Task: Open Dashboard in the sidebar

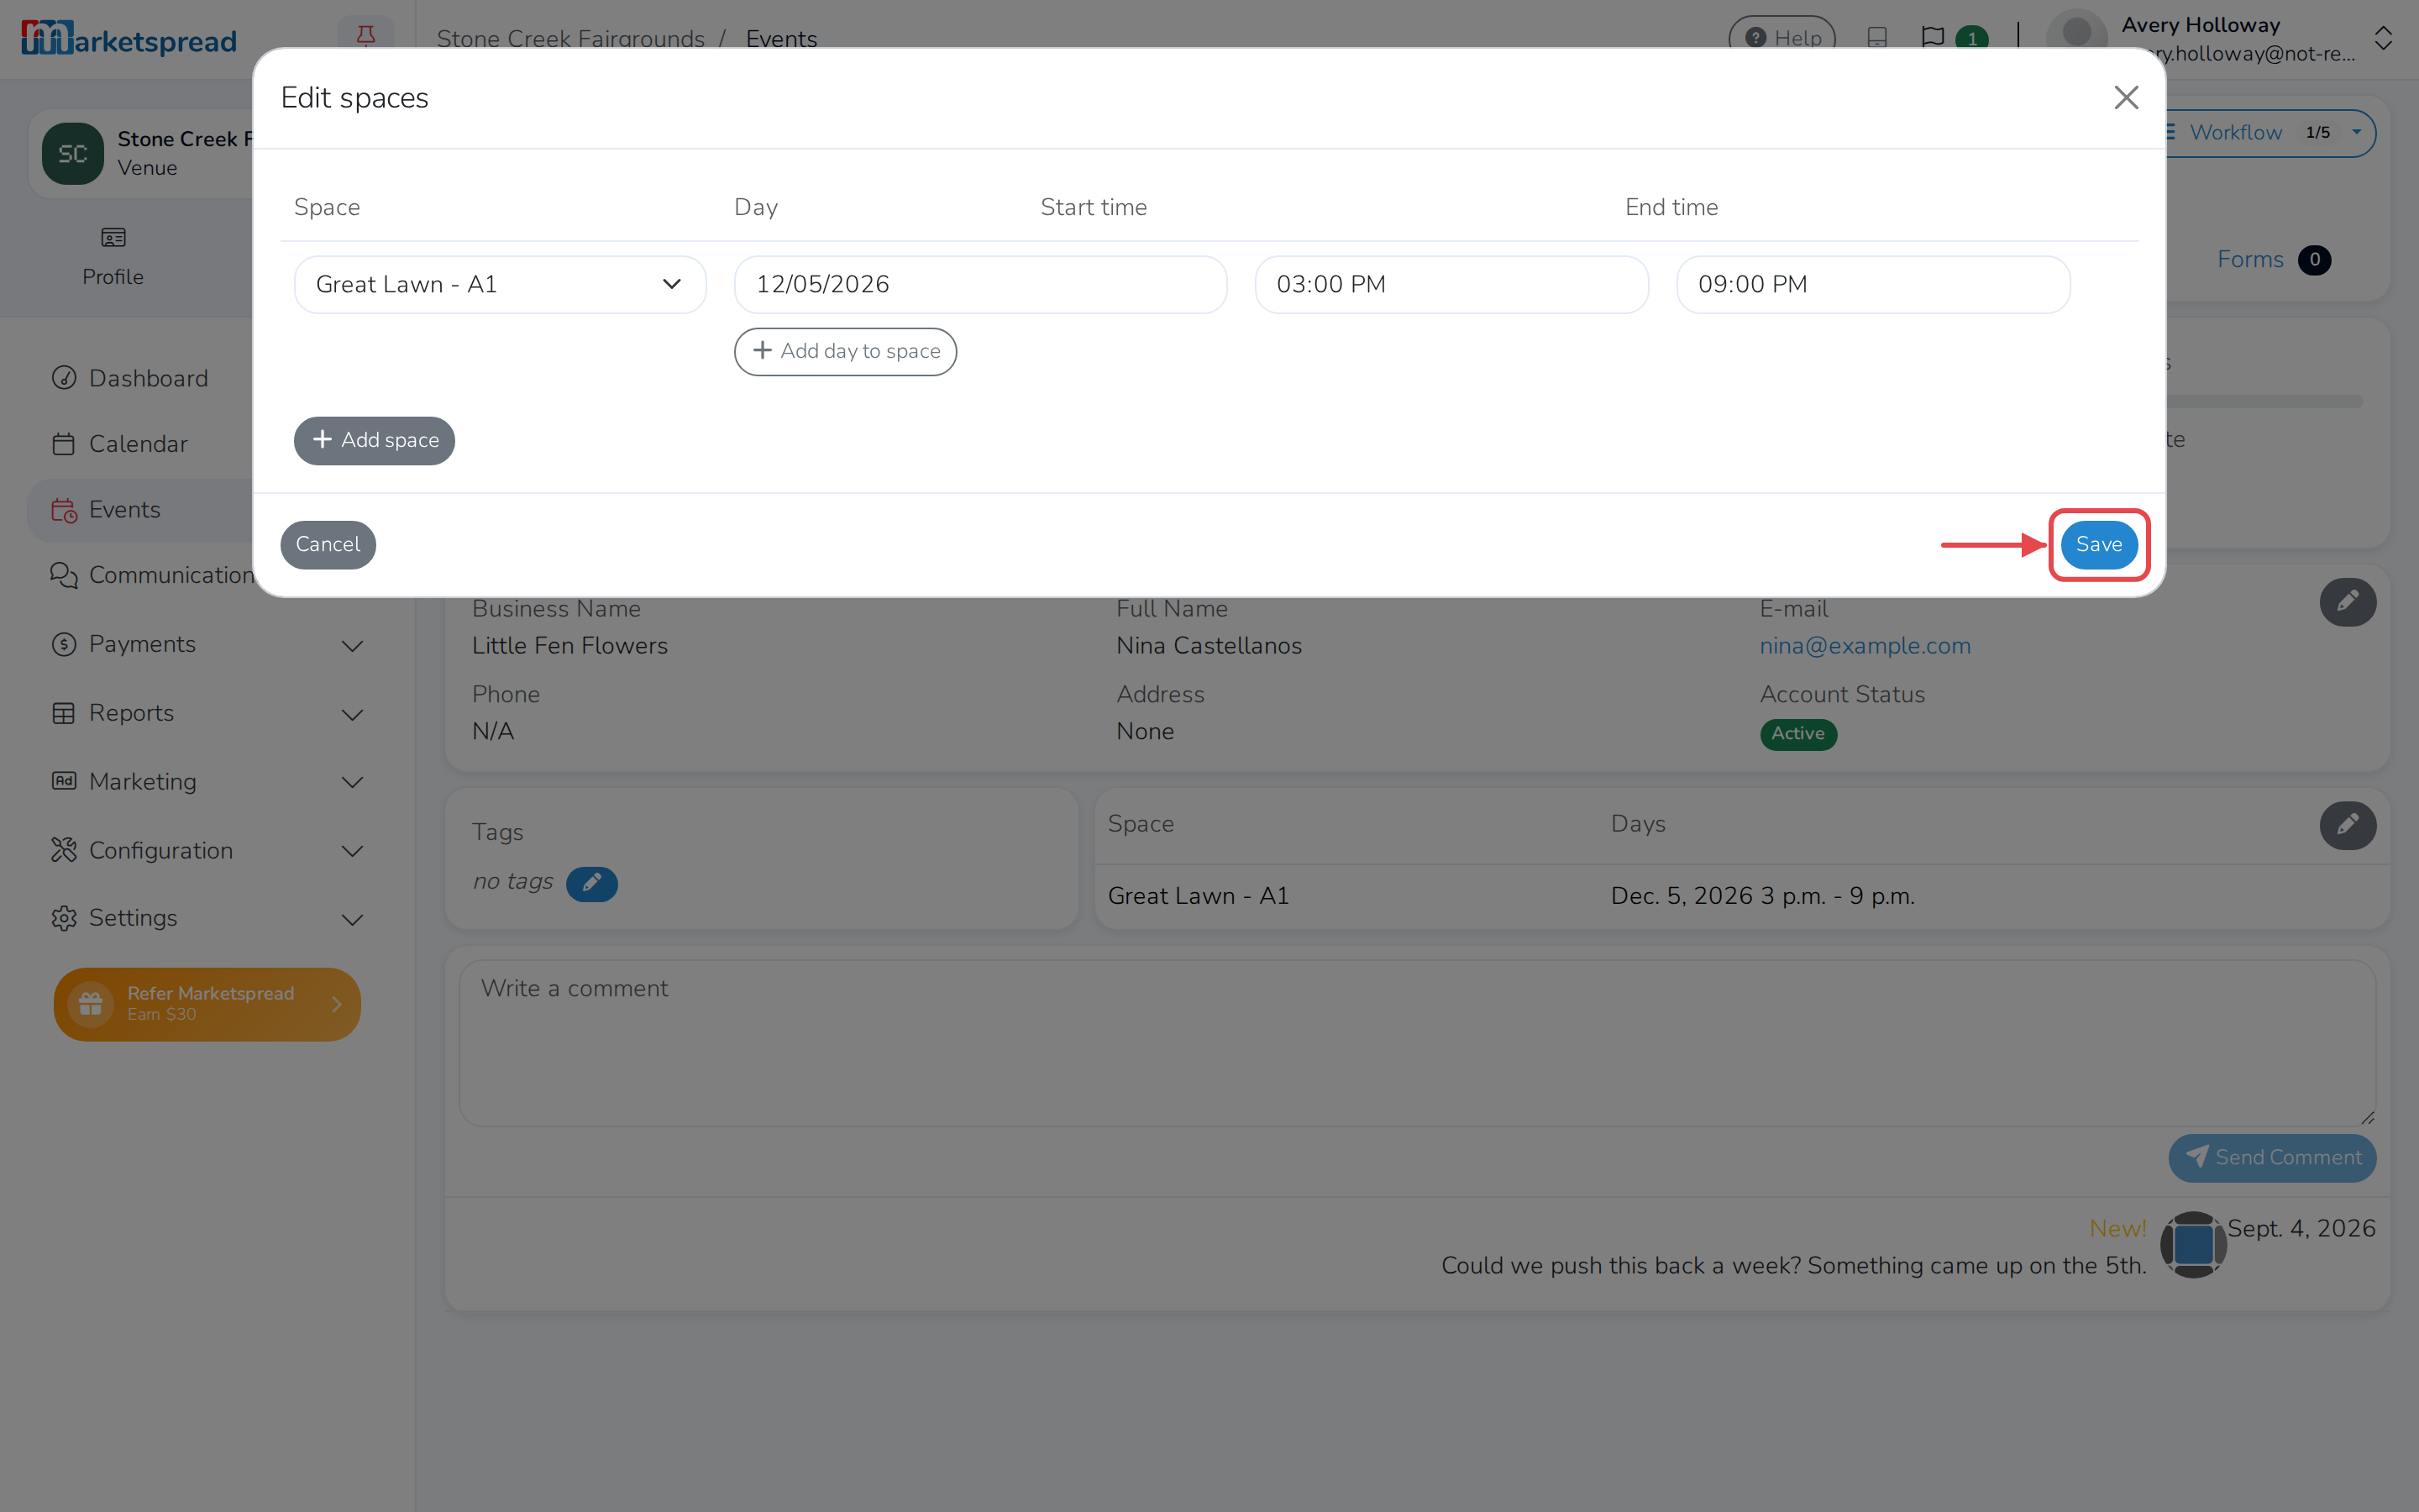Action: tap(148, 378)
